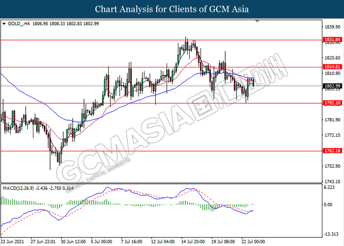Click the MACD(12,26,9) indicator label
344x246 pixels.
[19, 188]
